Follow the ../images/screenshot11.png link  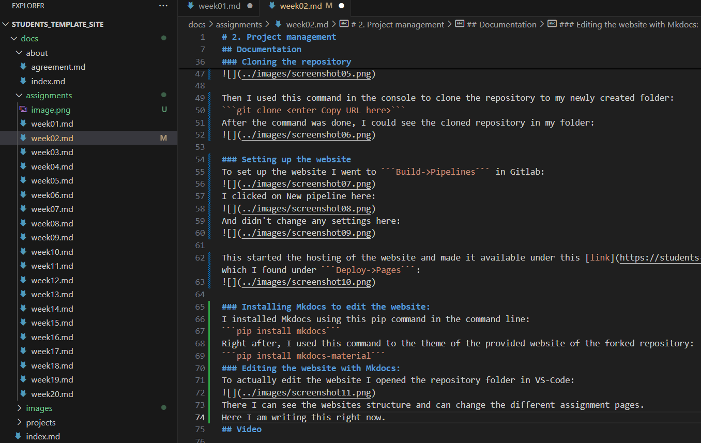coord(306,392)
